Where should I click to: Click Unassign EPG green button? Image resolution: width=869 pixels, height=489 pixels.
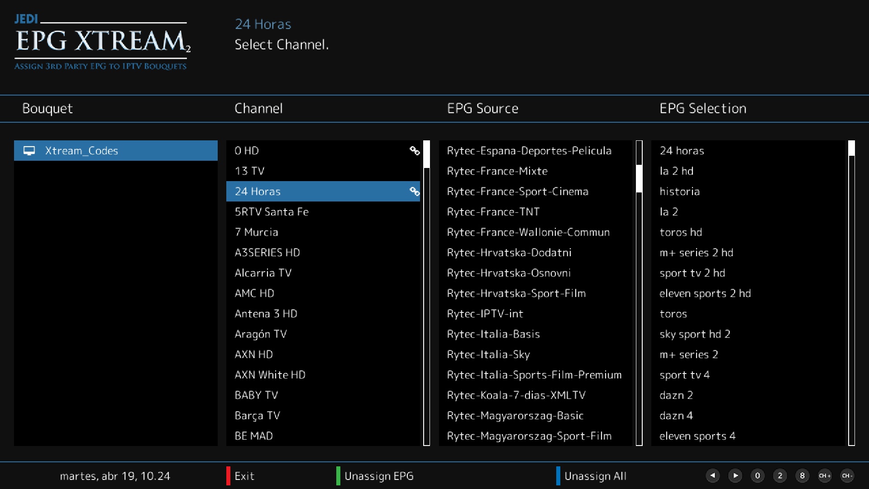378,476
